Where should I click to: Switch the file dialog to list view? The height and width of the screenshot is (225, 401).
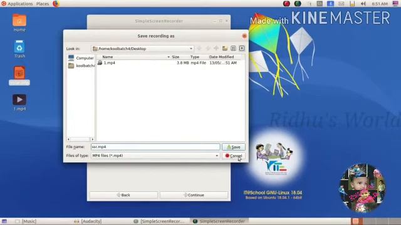click(x=233, y=48)
